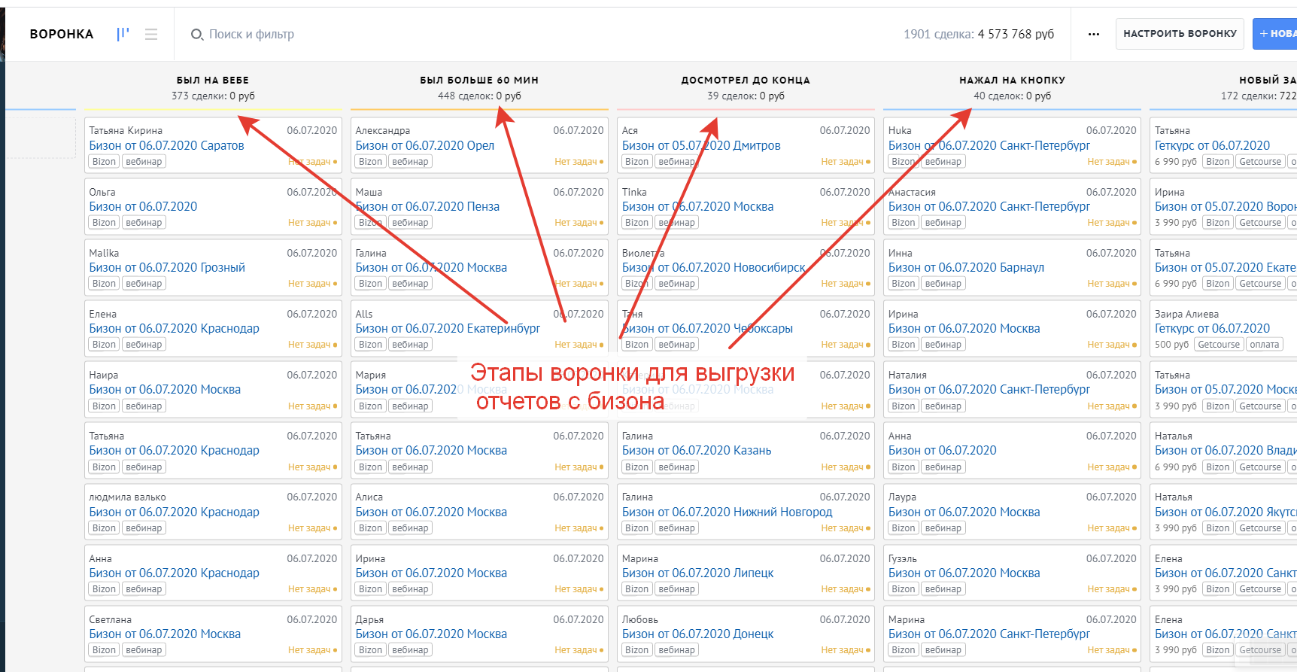This screenshot has width=1297, height=672.
Task: Click the "вебинар" tag on Татьяна Кирина's card
Action: [144, 162]
